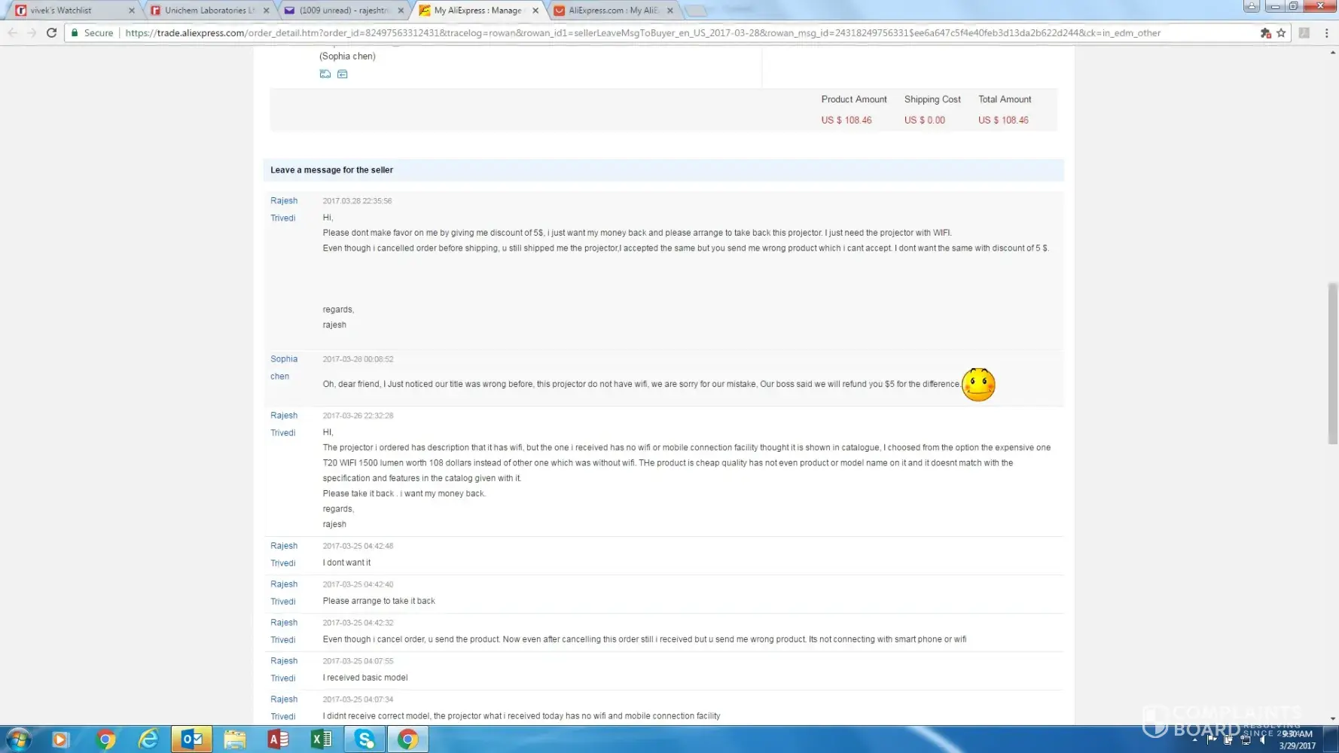Close the My AliExpress : Manage tab
This screenshot has width=1339, height=753.
[535, 11]
